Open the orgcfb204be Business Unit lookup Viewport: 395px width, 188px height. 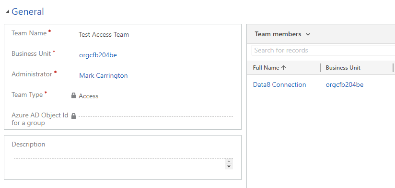click(98, 55)
